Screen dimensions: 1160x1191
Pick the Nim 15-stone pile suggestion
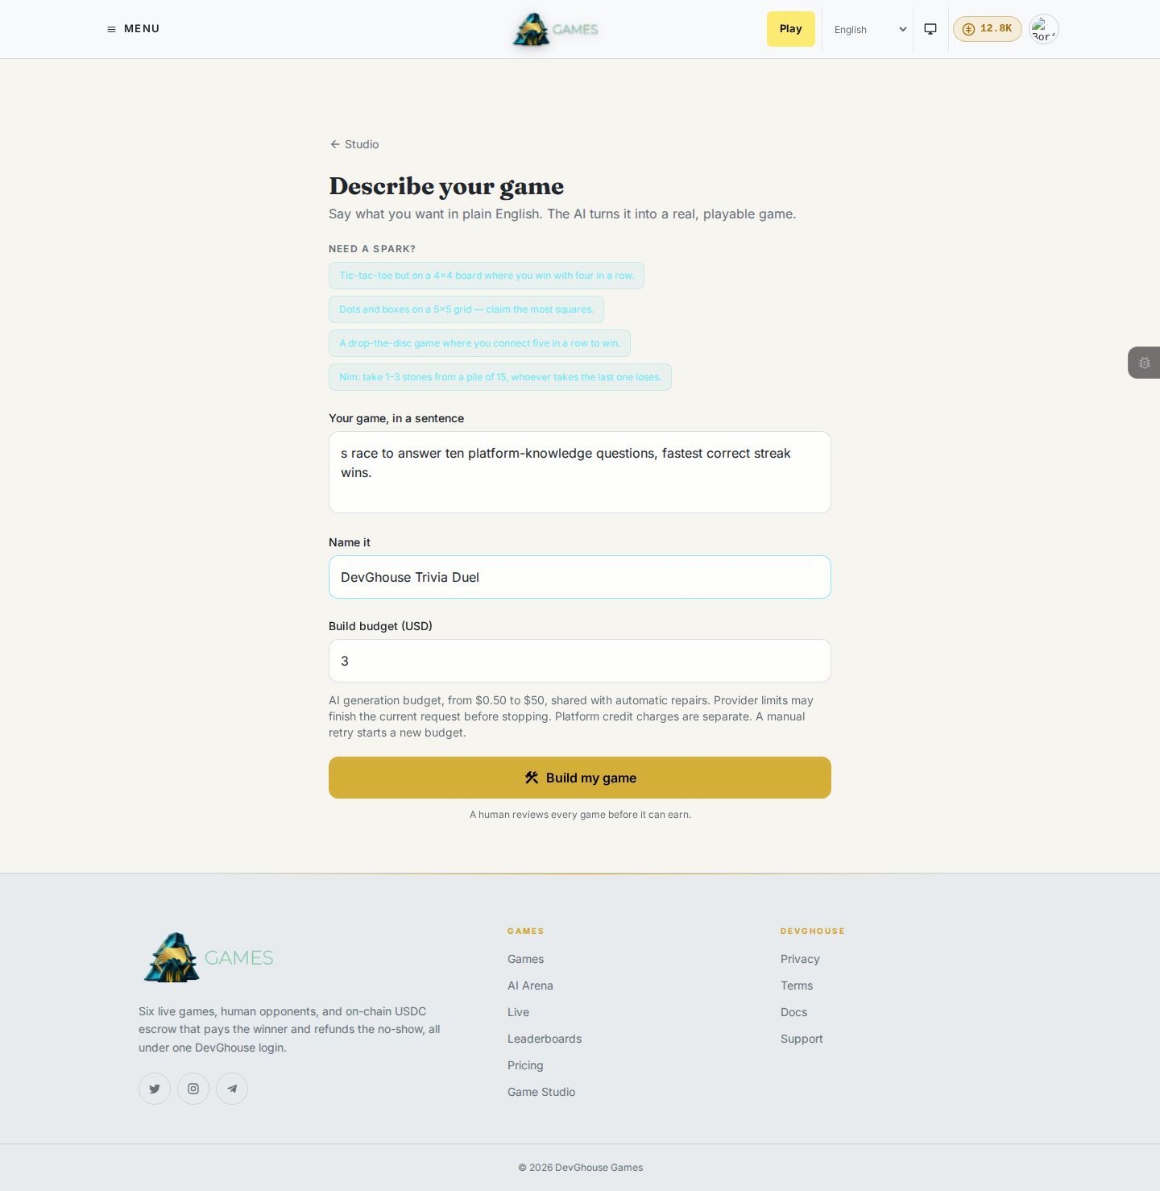tap(500, 377)
